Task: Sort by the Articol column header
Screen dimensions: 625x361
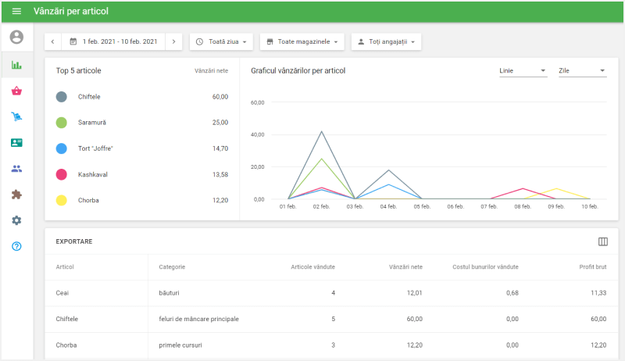Action: [65, 267]
